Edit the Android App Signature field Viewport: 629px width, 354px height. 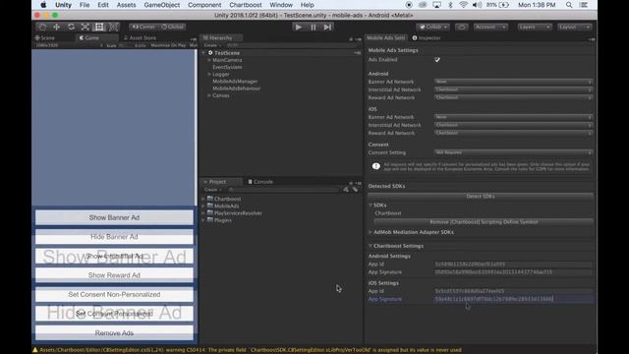pyautogui.click(x=513, y=272)
